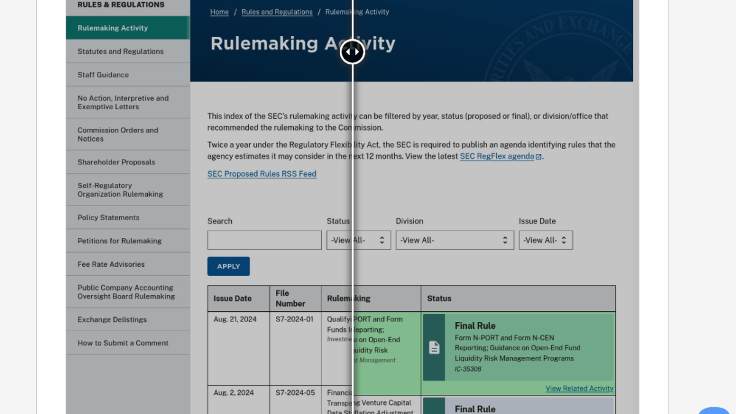Image resolution: width=736 pixels, height=414 pixels.
Task: Click the comparison slider handle with arrows
Action: click(x=352, y=52)
